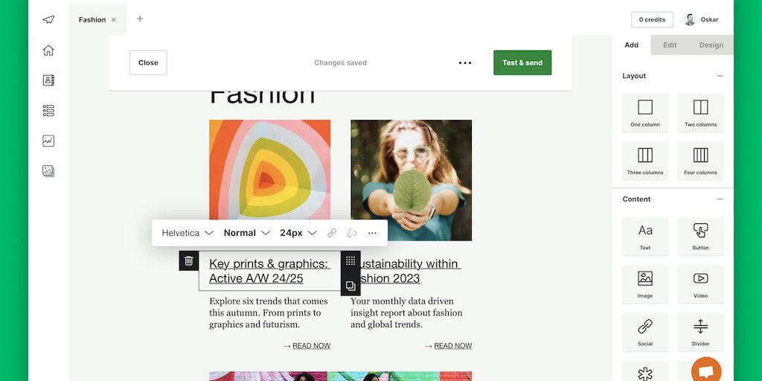Image resolution: width=762 pixels, height=381 pixels.
Task: Add a Video content block
Action: 700,284
